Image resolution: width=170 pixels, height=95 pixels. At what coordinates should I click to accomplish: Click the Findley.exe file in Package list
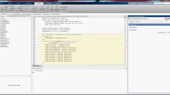[x=133, y=27]
